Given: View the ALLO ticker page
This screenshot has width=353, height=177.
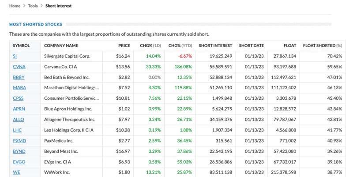Looking at the screenshot, I should 19,119.
